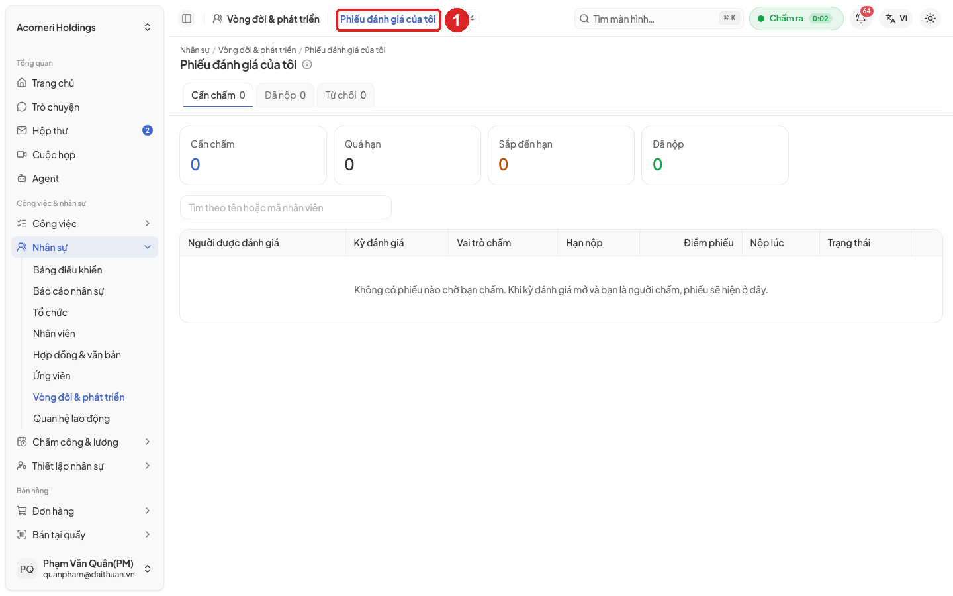
Task: Switch language using the VI icon
Action: click(897, 19)
